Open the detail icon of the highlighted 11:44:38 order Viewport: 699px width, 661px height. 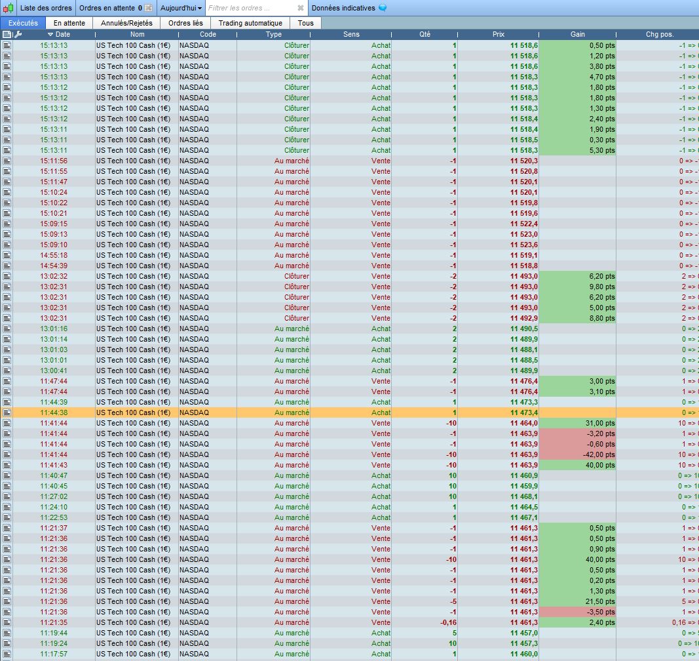pyautogui.click(x=7, y=412)
